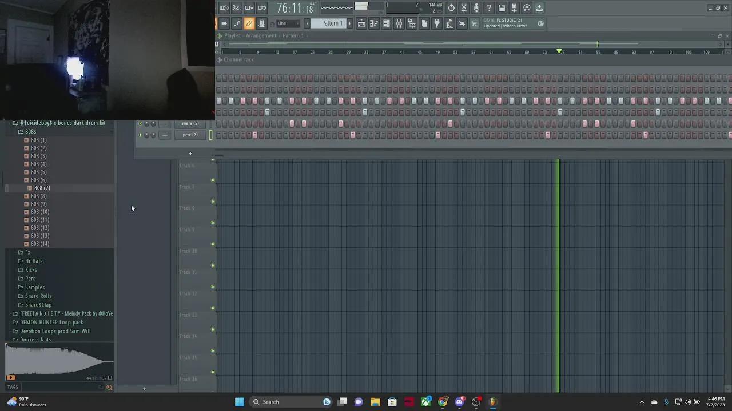This screenshot has width=732, height=411.
Task: Select the snare (5) channel button
Action: pyautogui.click(x=190, y=123)
